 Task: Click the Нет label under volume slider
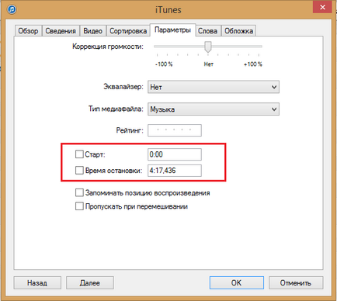coord(208,64)
